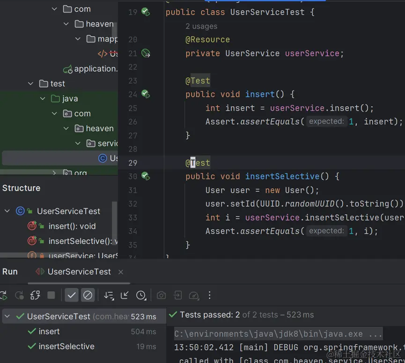Collapse the upper heaven folder

(66, 24)
